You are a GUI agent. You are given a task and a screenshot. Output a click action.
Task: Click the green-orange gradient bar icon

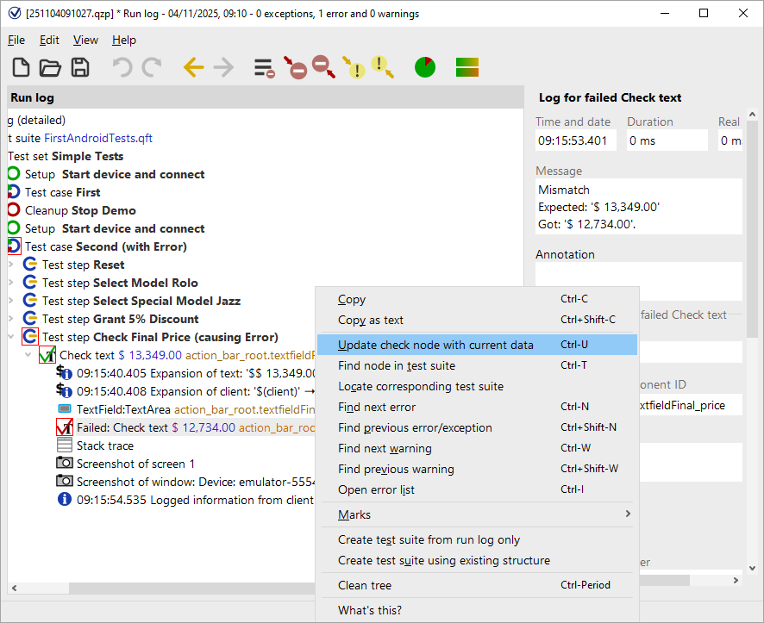pyautogui.click(x=467, y=67)
